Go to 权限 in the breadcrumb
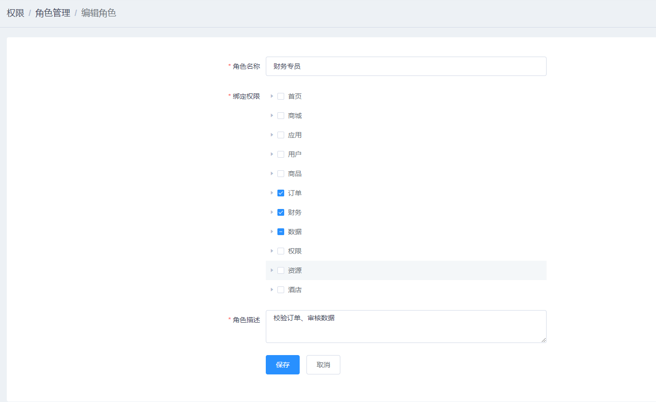This screenshot has width=656, height=402. pyautogui.click(x=15, y=13)
